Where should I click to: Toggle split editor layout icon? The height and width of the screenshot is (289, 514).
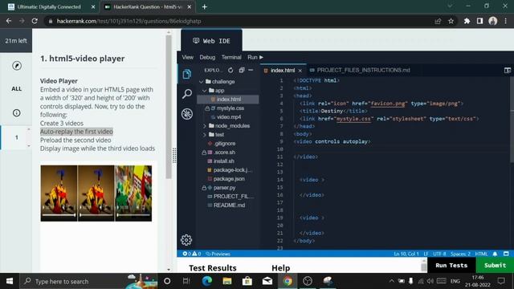(x=507, y=70)
